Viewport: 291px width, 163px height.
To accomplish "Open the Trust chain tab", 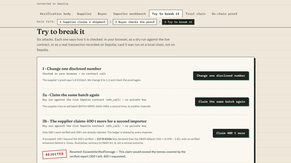I will [x=195, y=14].
